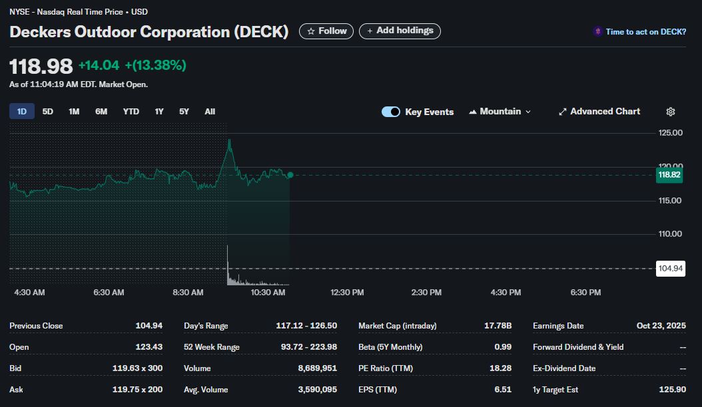Click the 118.82 current price label
This screenshot has height=407, width=702.
coord(669,175)
